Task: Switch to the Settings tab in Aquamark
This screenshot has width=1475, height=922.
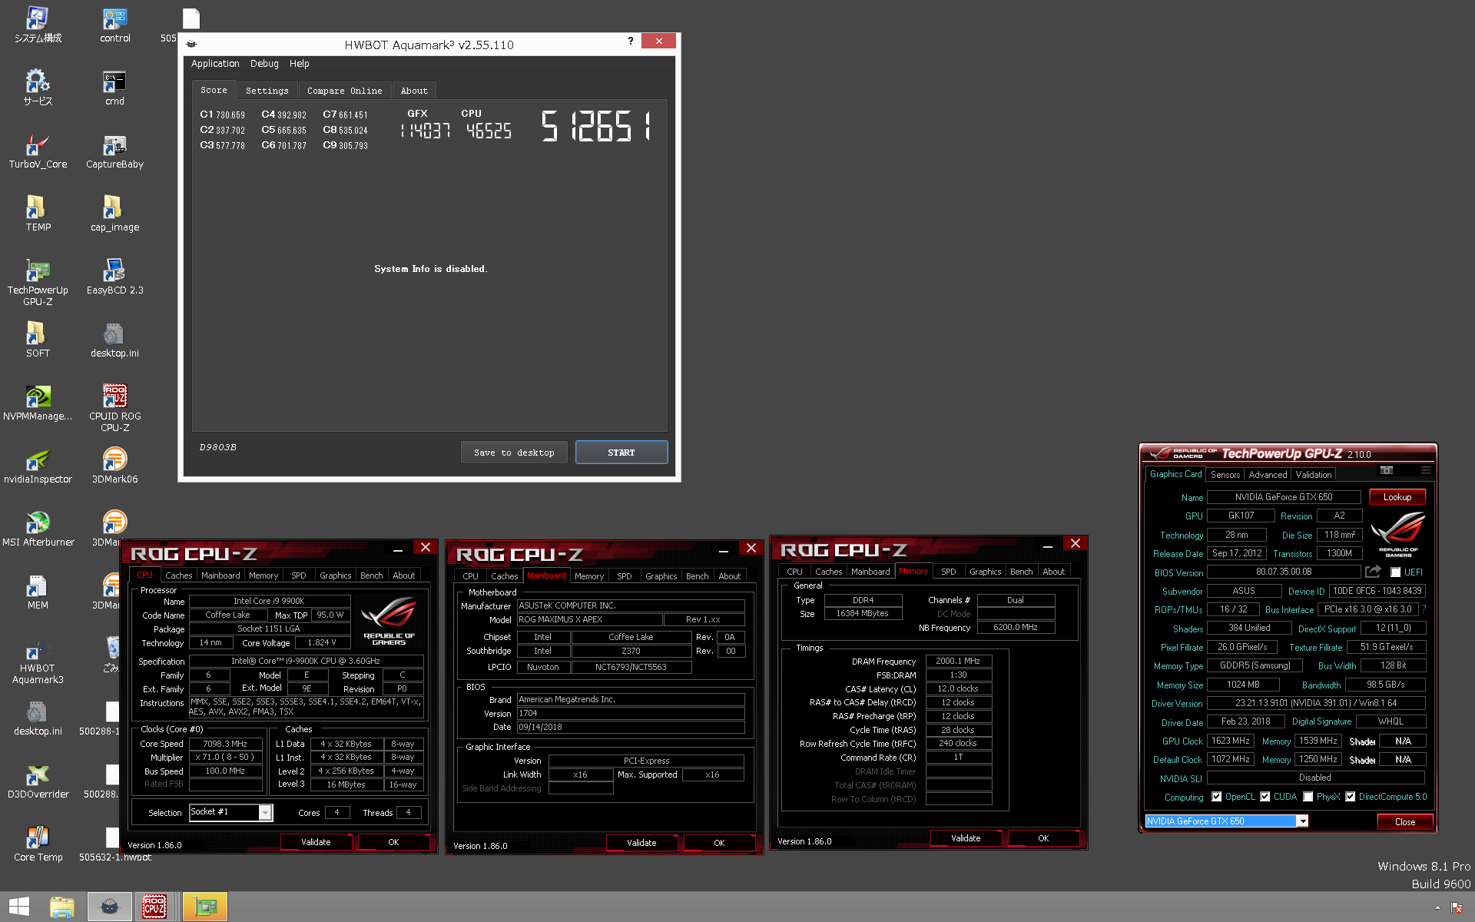Action: coord(267,91)
